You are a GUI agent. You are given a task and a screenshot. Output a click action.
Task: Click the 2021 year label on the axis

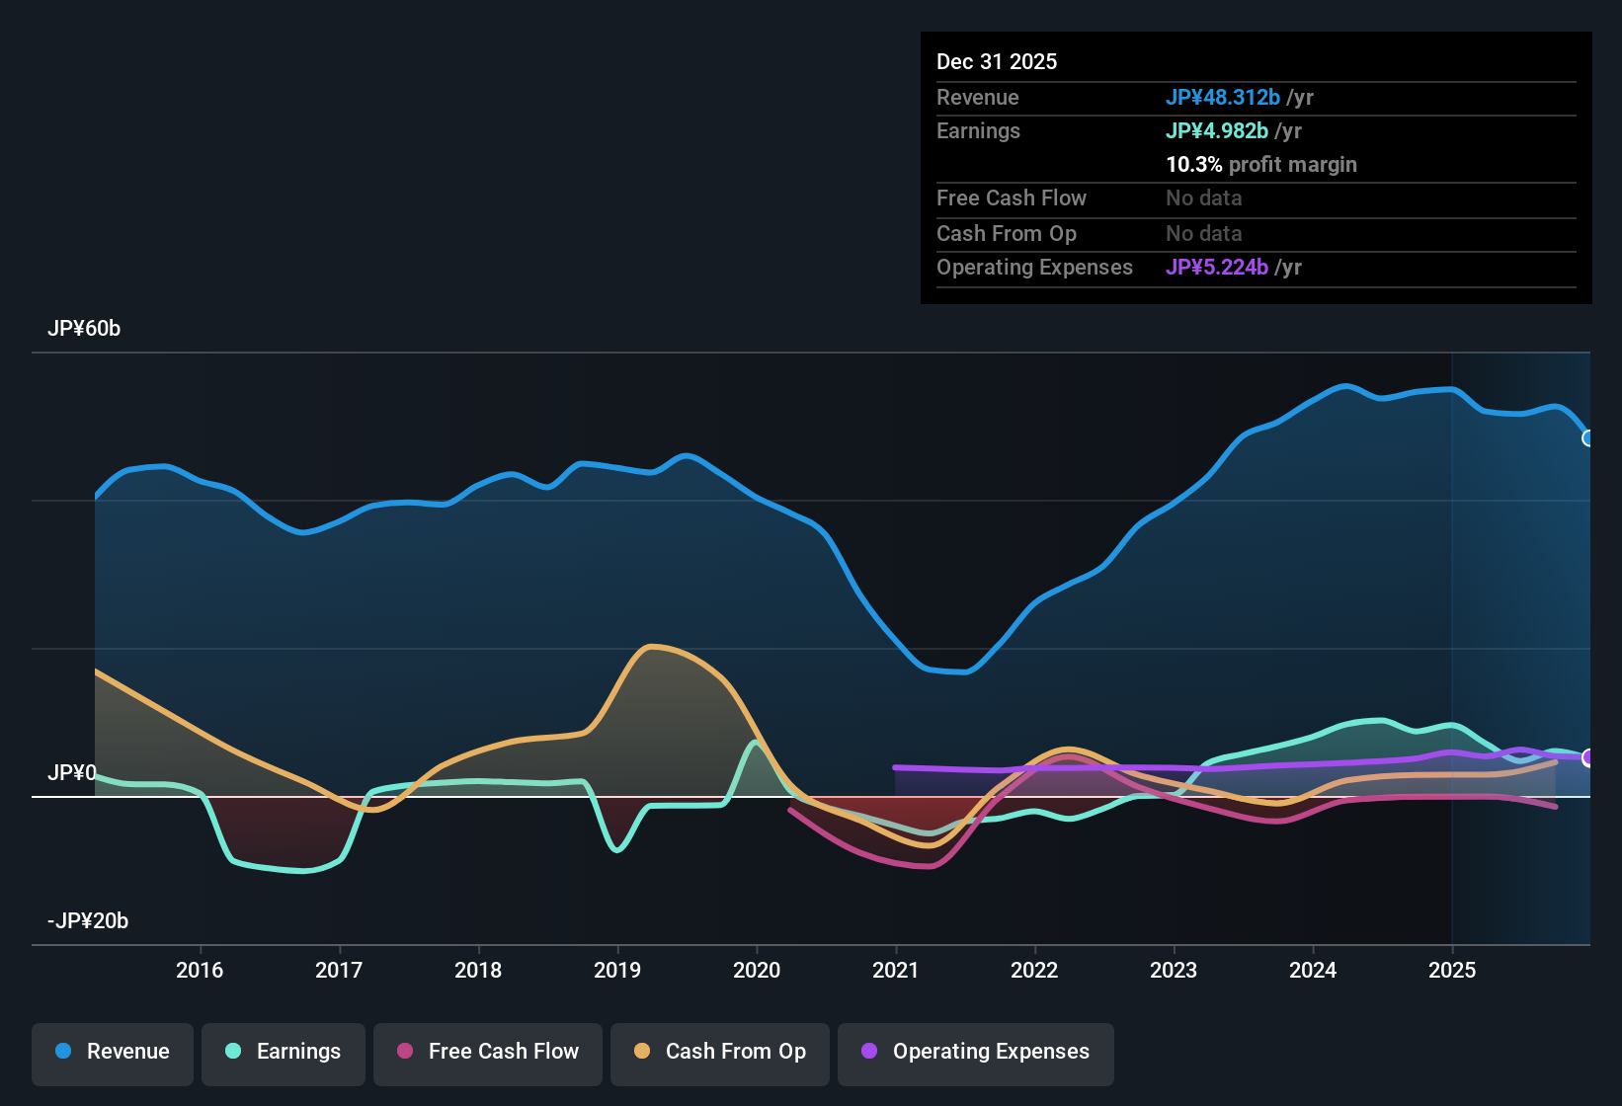pyautogui.click(x=895, y=971)
